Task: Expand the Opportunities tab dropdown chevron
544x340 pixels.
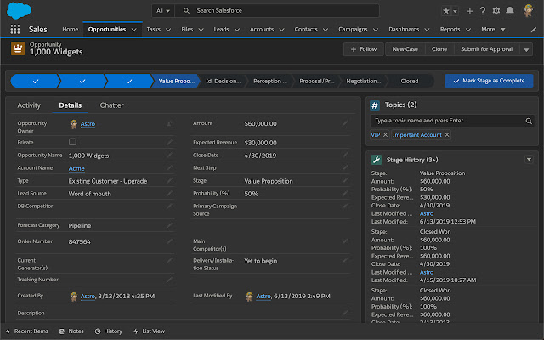Action: click(132, 29)
